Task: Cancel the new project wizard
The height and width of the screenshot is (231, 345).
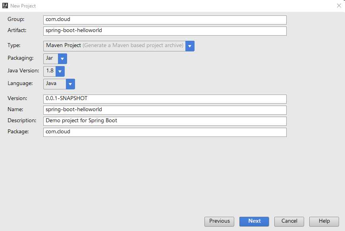Action: point(289,222)
